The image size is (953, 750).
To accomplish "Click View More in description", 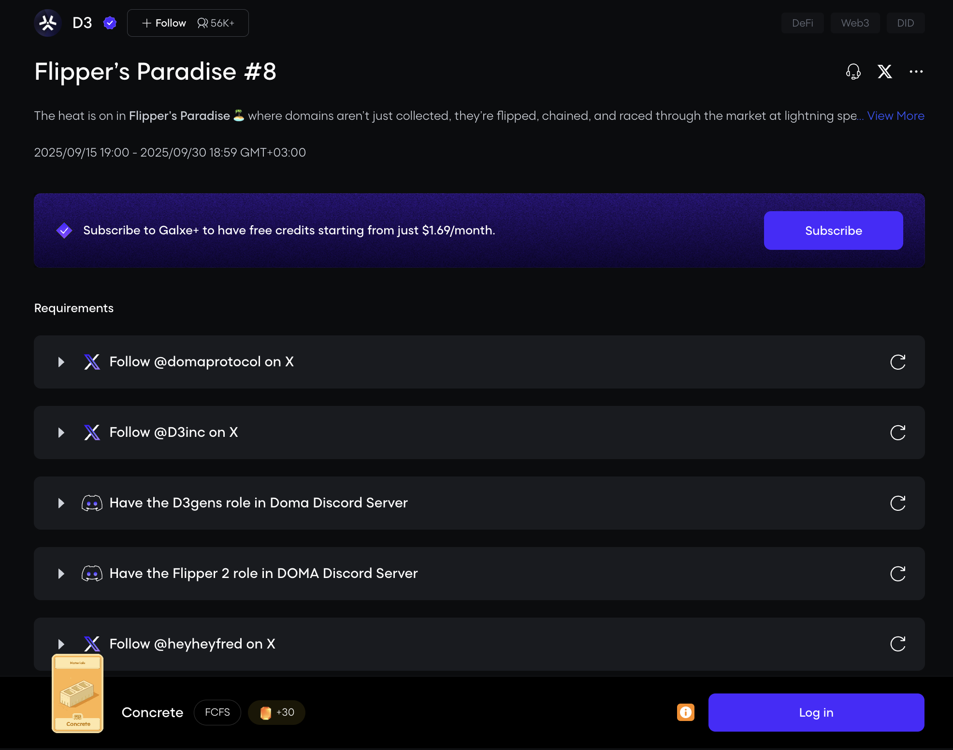I will point(895,116).
